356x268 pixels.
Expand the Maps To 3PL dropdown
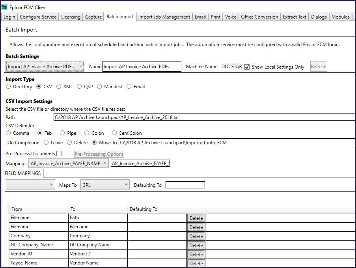105,185
